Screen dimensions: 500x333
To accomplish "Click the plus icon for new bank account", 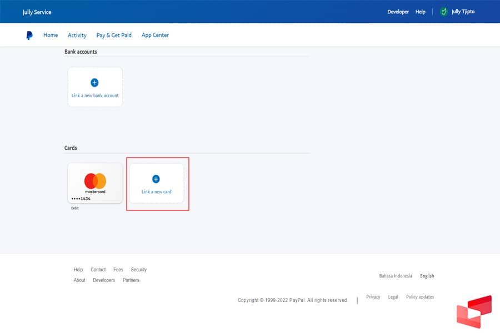I will [x=94, y=83].
